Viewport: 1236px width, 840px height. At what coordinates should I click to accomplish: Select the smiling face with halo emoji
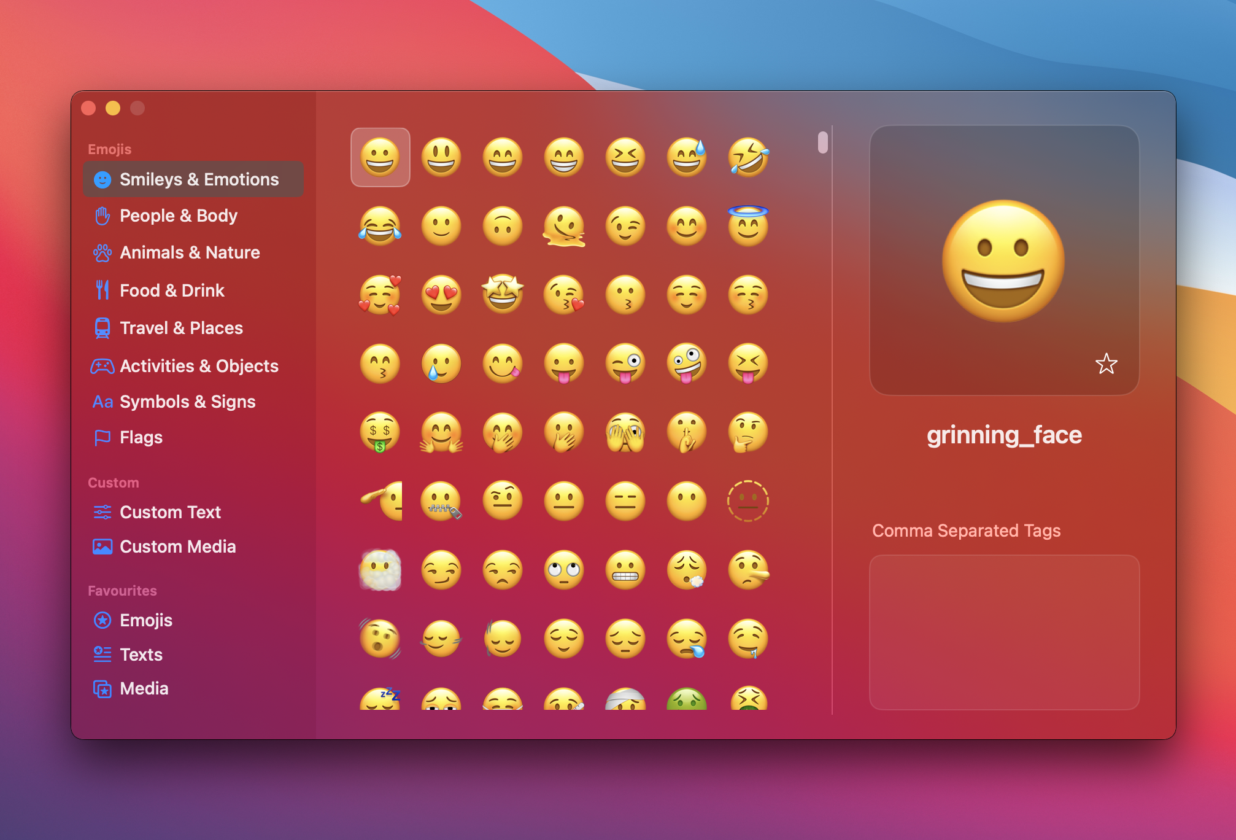[748, 226]
